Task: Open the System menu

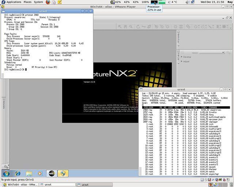Action: [38, 2]
